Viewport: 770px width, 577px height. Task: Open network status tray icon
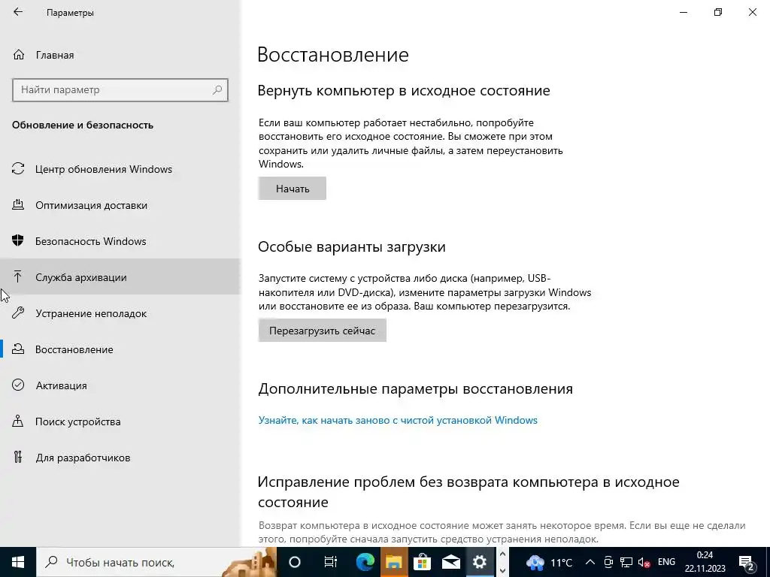click(626, 562)
